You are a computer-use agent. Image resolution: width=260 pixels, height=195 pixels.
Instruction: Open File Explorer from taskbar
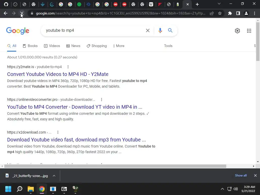coord(31,189)
